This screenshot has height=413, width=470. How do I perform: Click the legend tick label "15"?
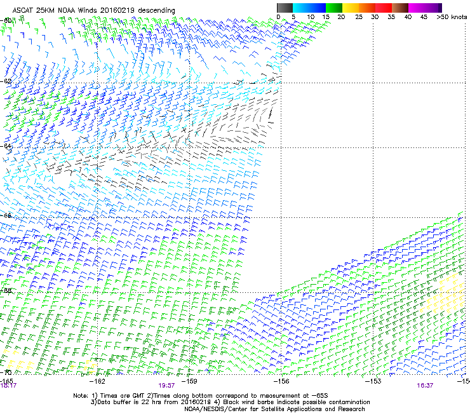click(326, 17)
